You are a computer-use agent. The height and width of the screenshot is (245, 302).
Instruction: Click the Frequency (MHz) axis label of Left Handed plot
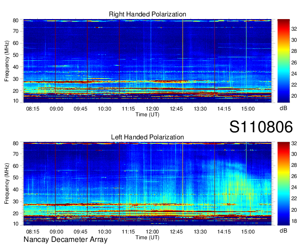pyautogui.click(x=7, y=184)
